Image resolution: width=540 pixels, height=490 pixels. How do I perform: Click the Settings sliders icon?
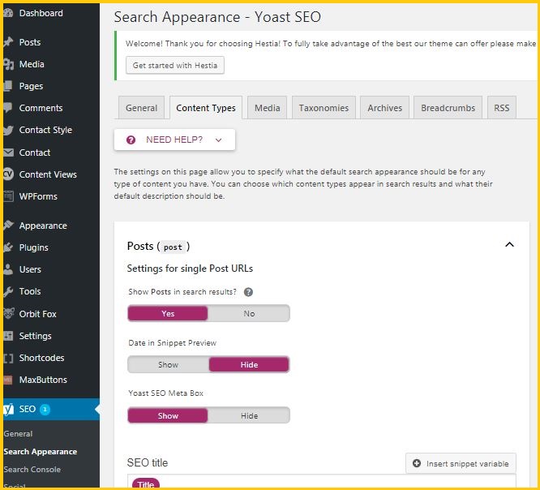[x=8, y=336]
